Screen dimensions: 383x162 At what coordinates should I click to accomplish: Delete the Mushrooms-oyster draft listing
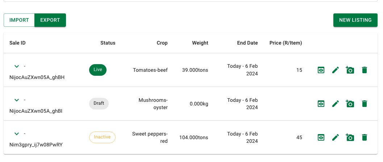(x=365, y=104)
